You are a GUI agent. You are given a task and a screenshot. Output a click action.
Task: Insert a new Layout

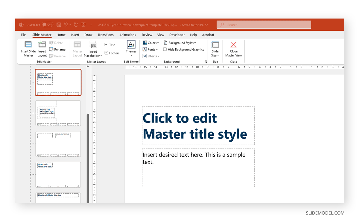pos(42,49)
